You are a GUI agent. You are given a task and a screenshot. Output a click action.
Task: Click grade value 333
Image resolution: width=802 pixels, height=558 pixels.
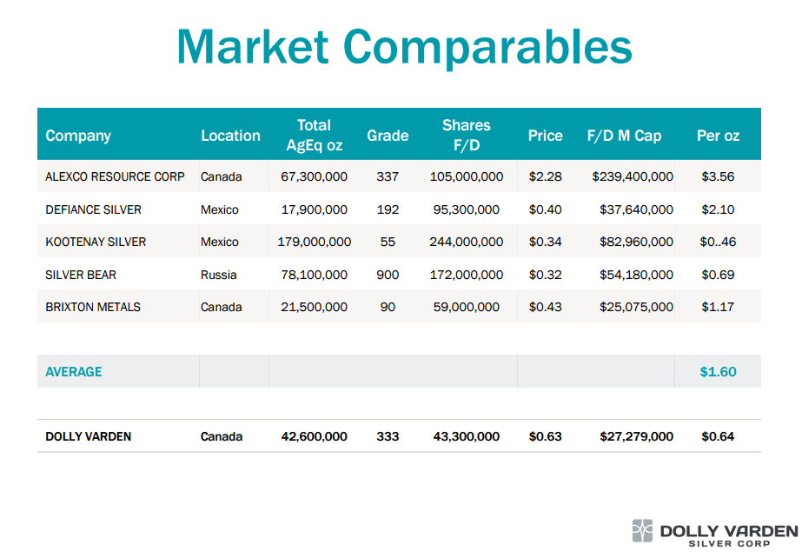(x=388, y=436)
